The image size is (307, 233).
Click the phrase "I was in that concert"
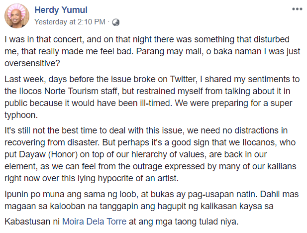tap(43, 39)
